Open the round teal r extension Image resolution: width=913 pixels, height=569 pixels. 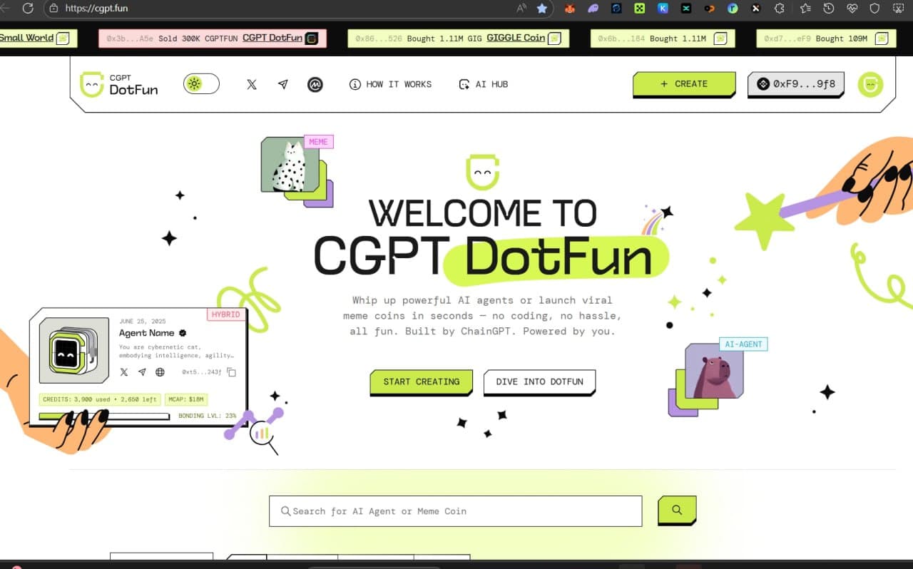(x=733, y=9)
